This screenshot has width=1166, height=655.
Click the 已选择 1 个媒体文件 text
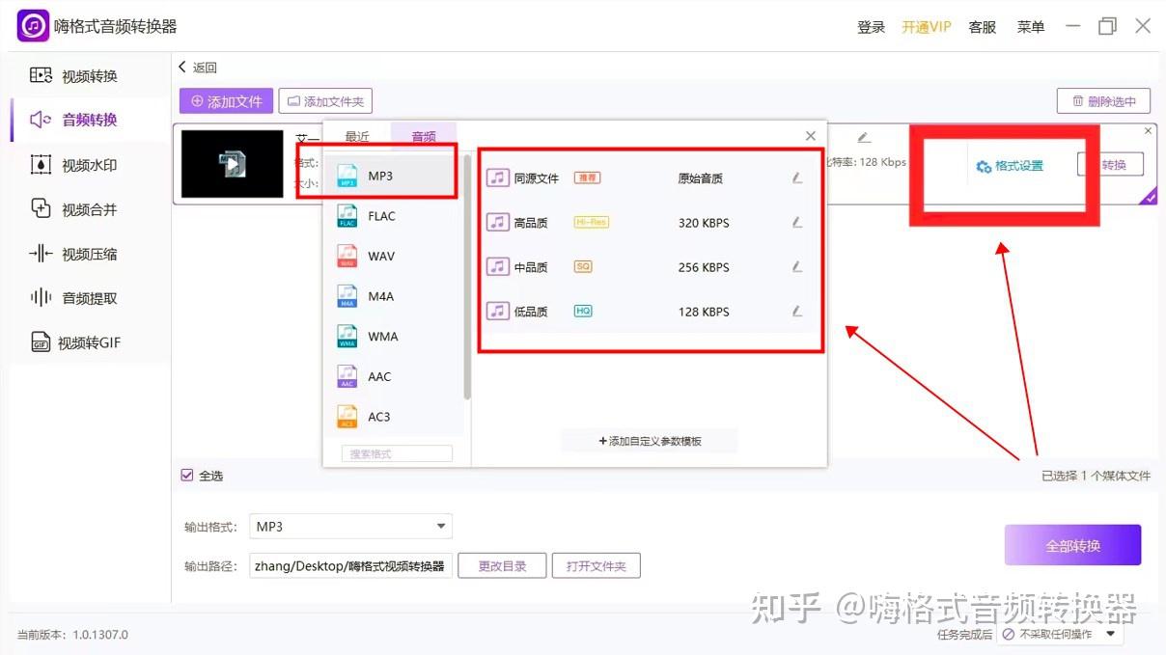click(x=1097, y=477)
